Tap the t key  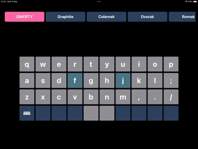click(x=91, y=64)
